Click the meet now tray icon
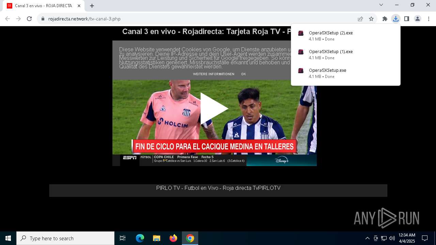The width and height of the screenshot is (436, 245). pos(376,238)
